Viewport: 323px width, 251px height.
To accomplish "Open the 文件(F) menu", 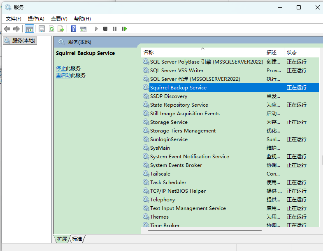I will [14, 19].
